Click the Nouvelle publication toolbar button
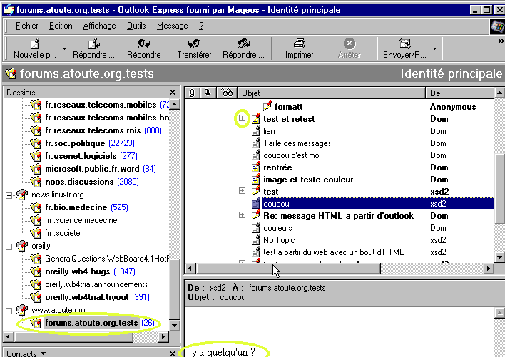 point(34,48)
